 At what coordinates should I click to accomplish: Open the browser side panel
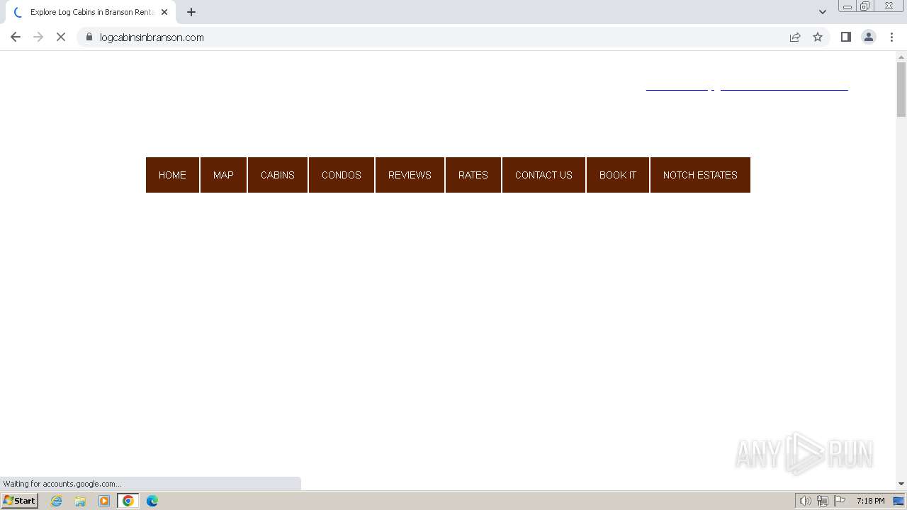845,37
